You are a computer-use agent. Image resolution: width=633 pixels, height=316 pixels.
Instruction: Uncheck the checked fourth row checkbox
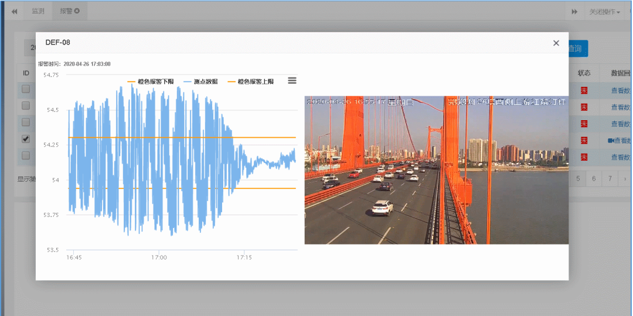tap(26, 139)
